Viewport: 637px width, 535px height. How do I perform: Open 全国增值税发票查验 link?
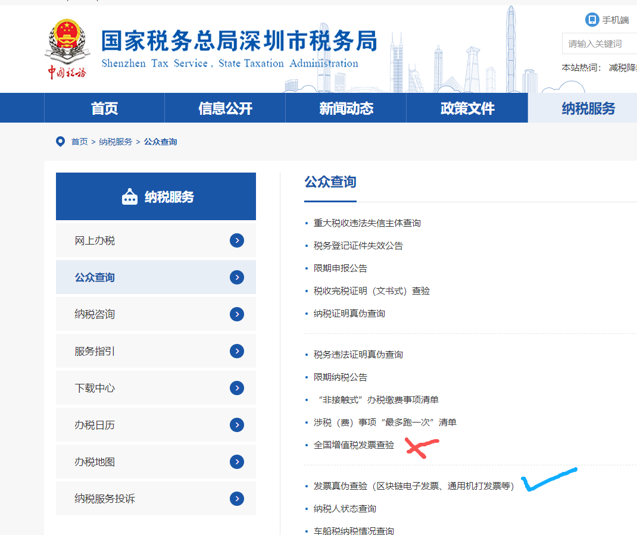click(x=354, y=445)
